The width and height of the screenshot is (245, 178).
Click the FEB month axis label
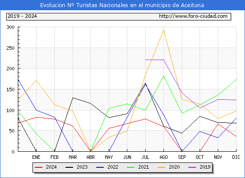tap(54, 157)
